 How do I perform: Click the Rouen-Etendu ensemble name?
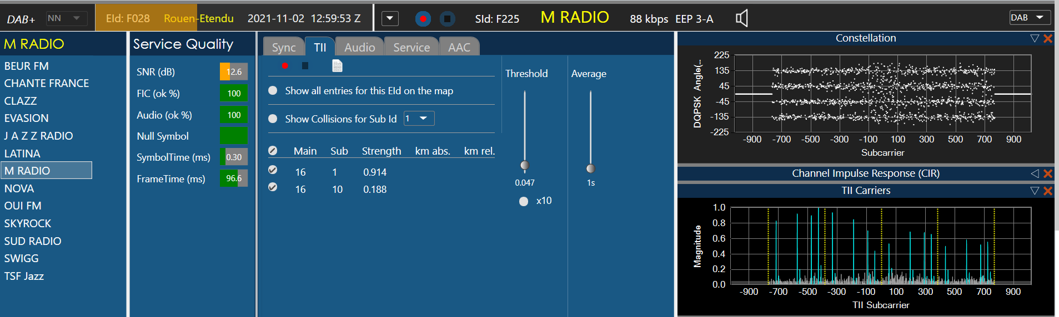click(x=199, y=18)
